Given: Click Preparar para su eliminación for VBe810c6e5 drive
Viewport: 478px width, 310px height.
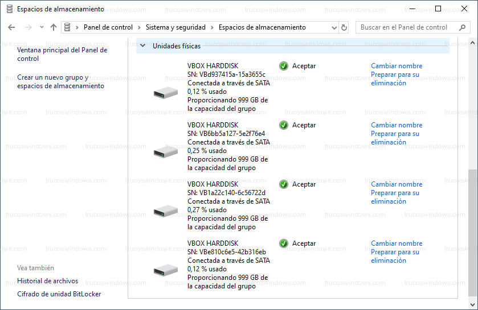Looking at the screenshot, I should click(395, 256).
